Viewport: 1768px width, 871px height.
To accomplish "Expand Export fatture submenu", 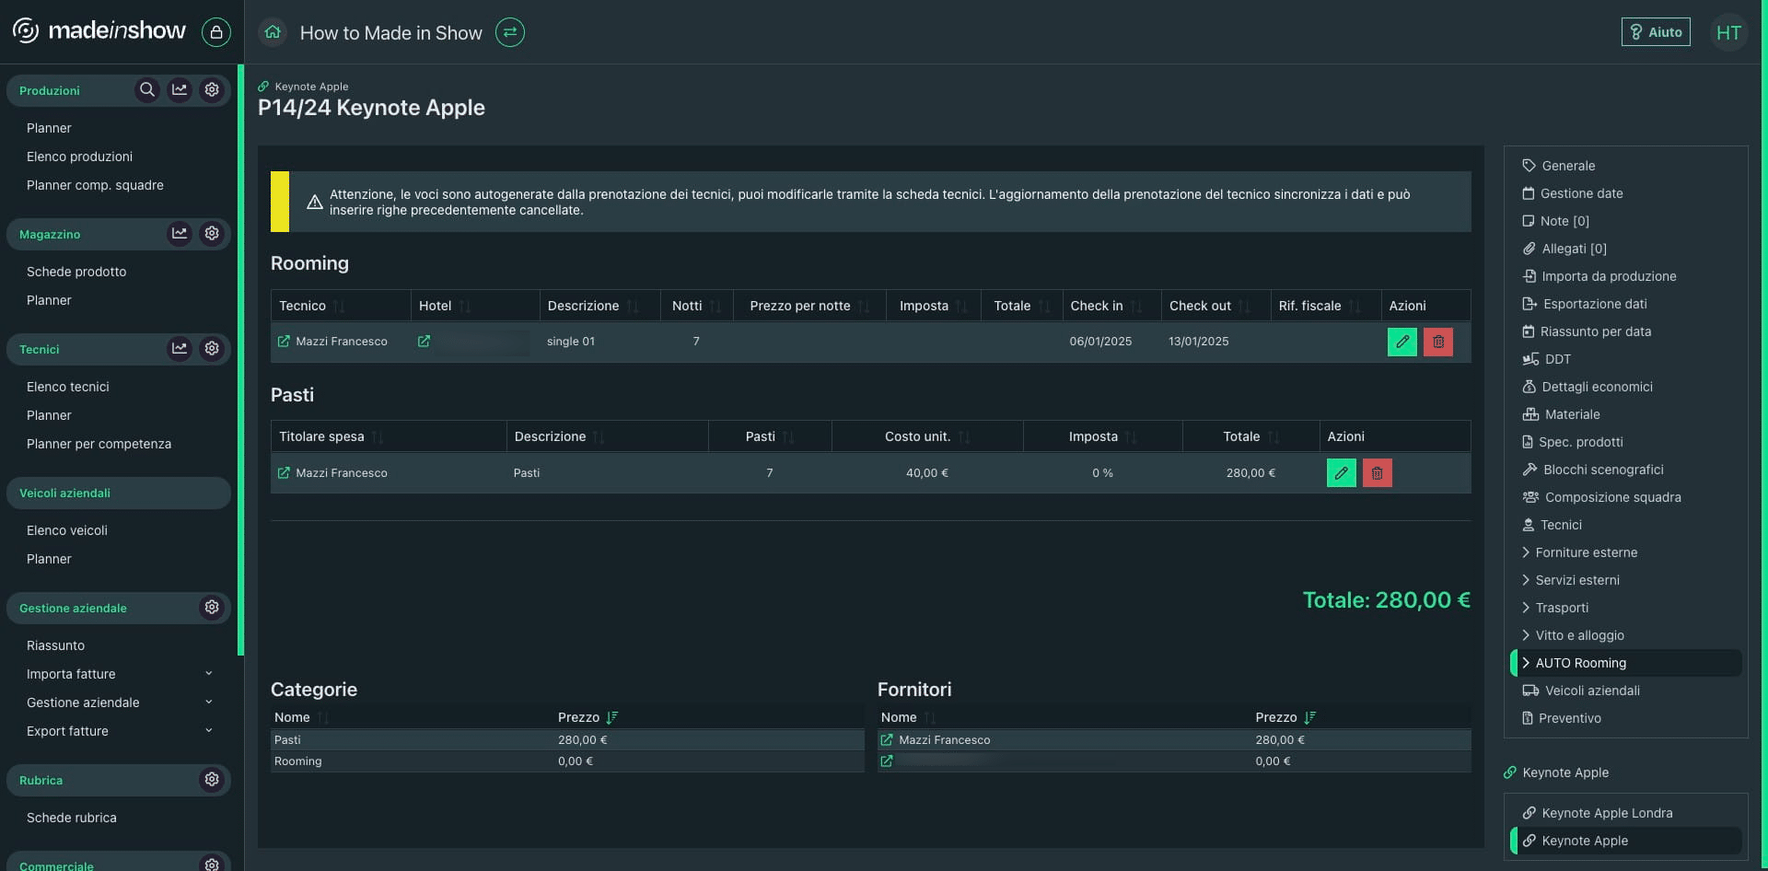I will pos(208,731).
